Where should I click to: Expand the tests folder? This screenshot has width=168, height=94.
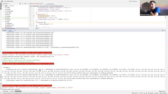4,18
